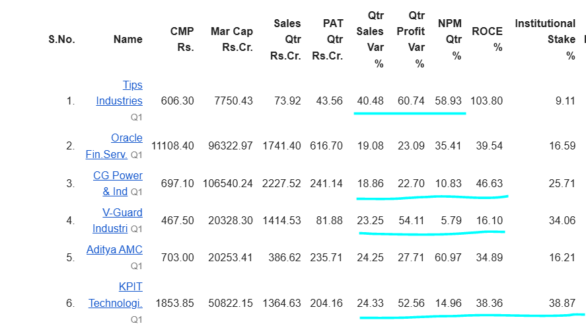Select Aditya AMC CMP value 703.00
Viewport: 586px width, 332px height.
177,258
